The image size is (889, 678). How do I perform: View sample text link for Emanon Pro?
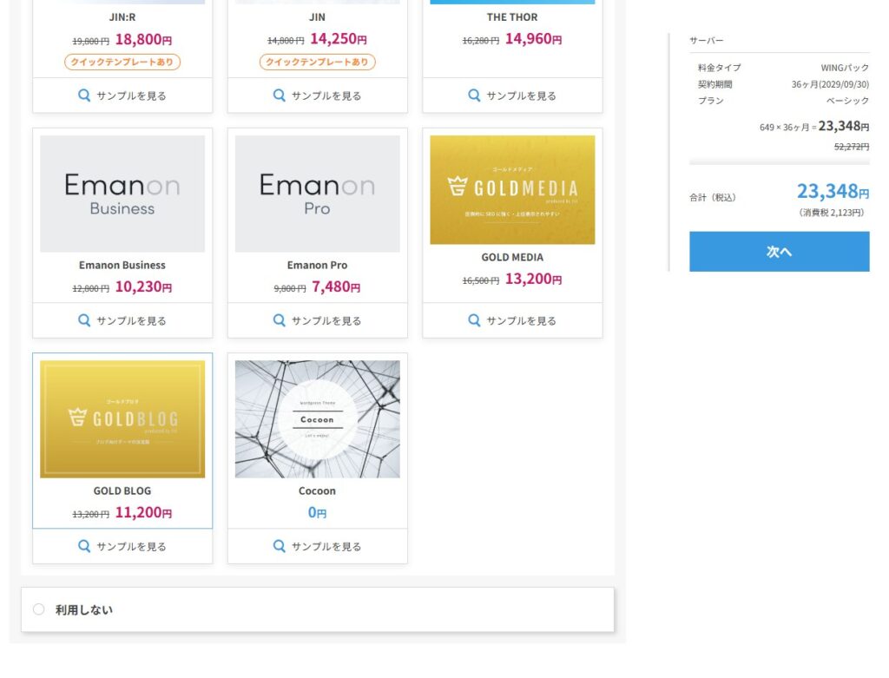(x=326, y=321)
